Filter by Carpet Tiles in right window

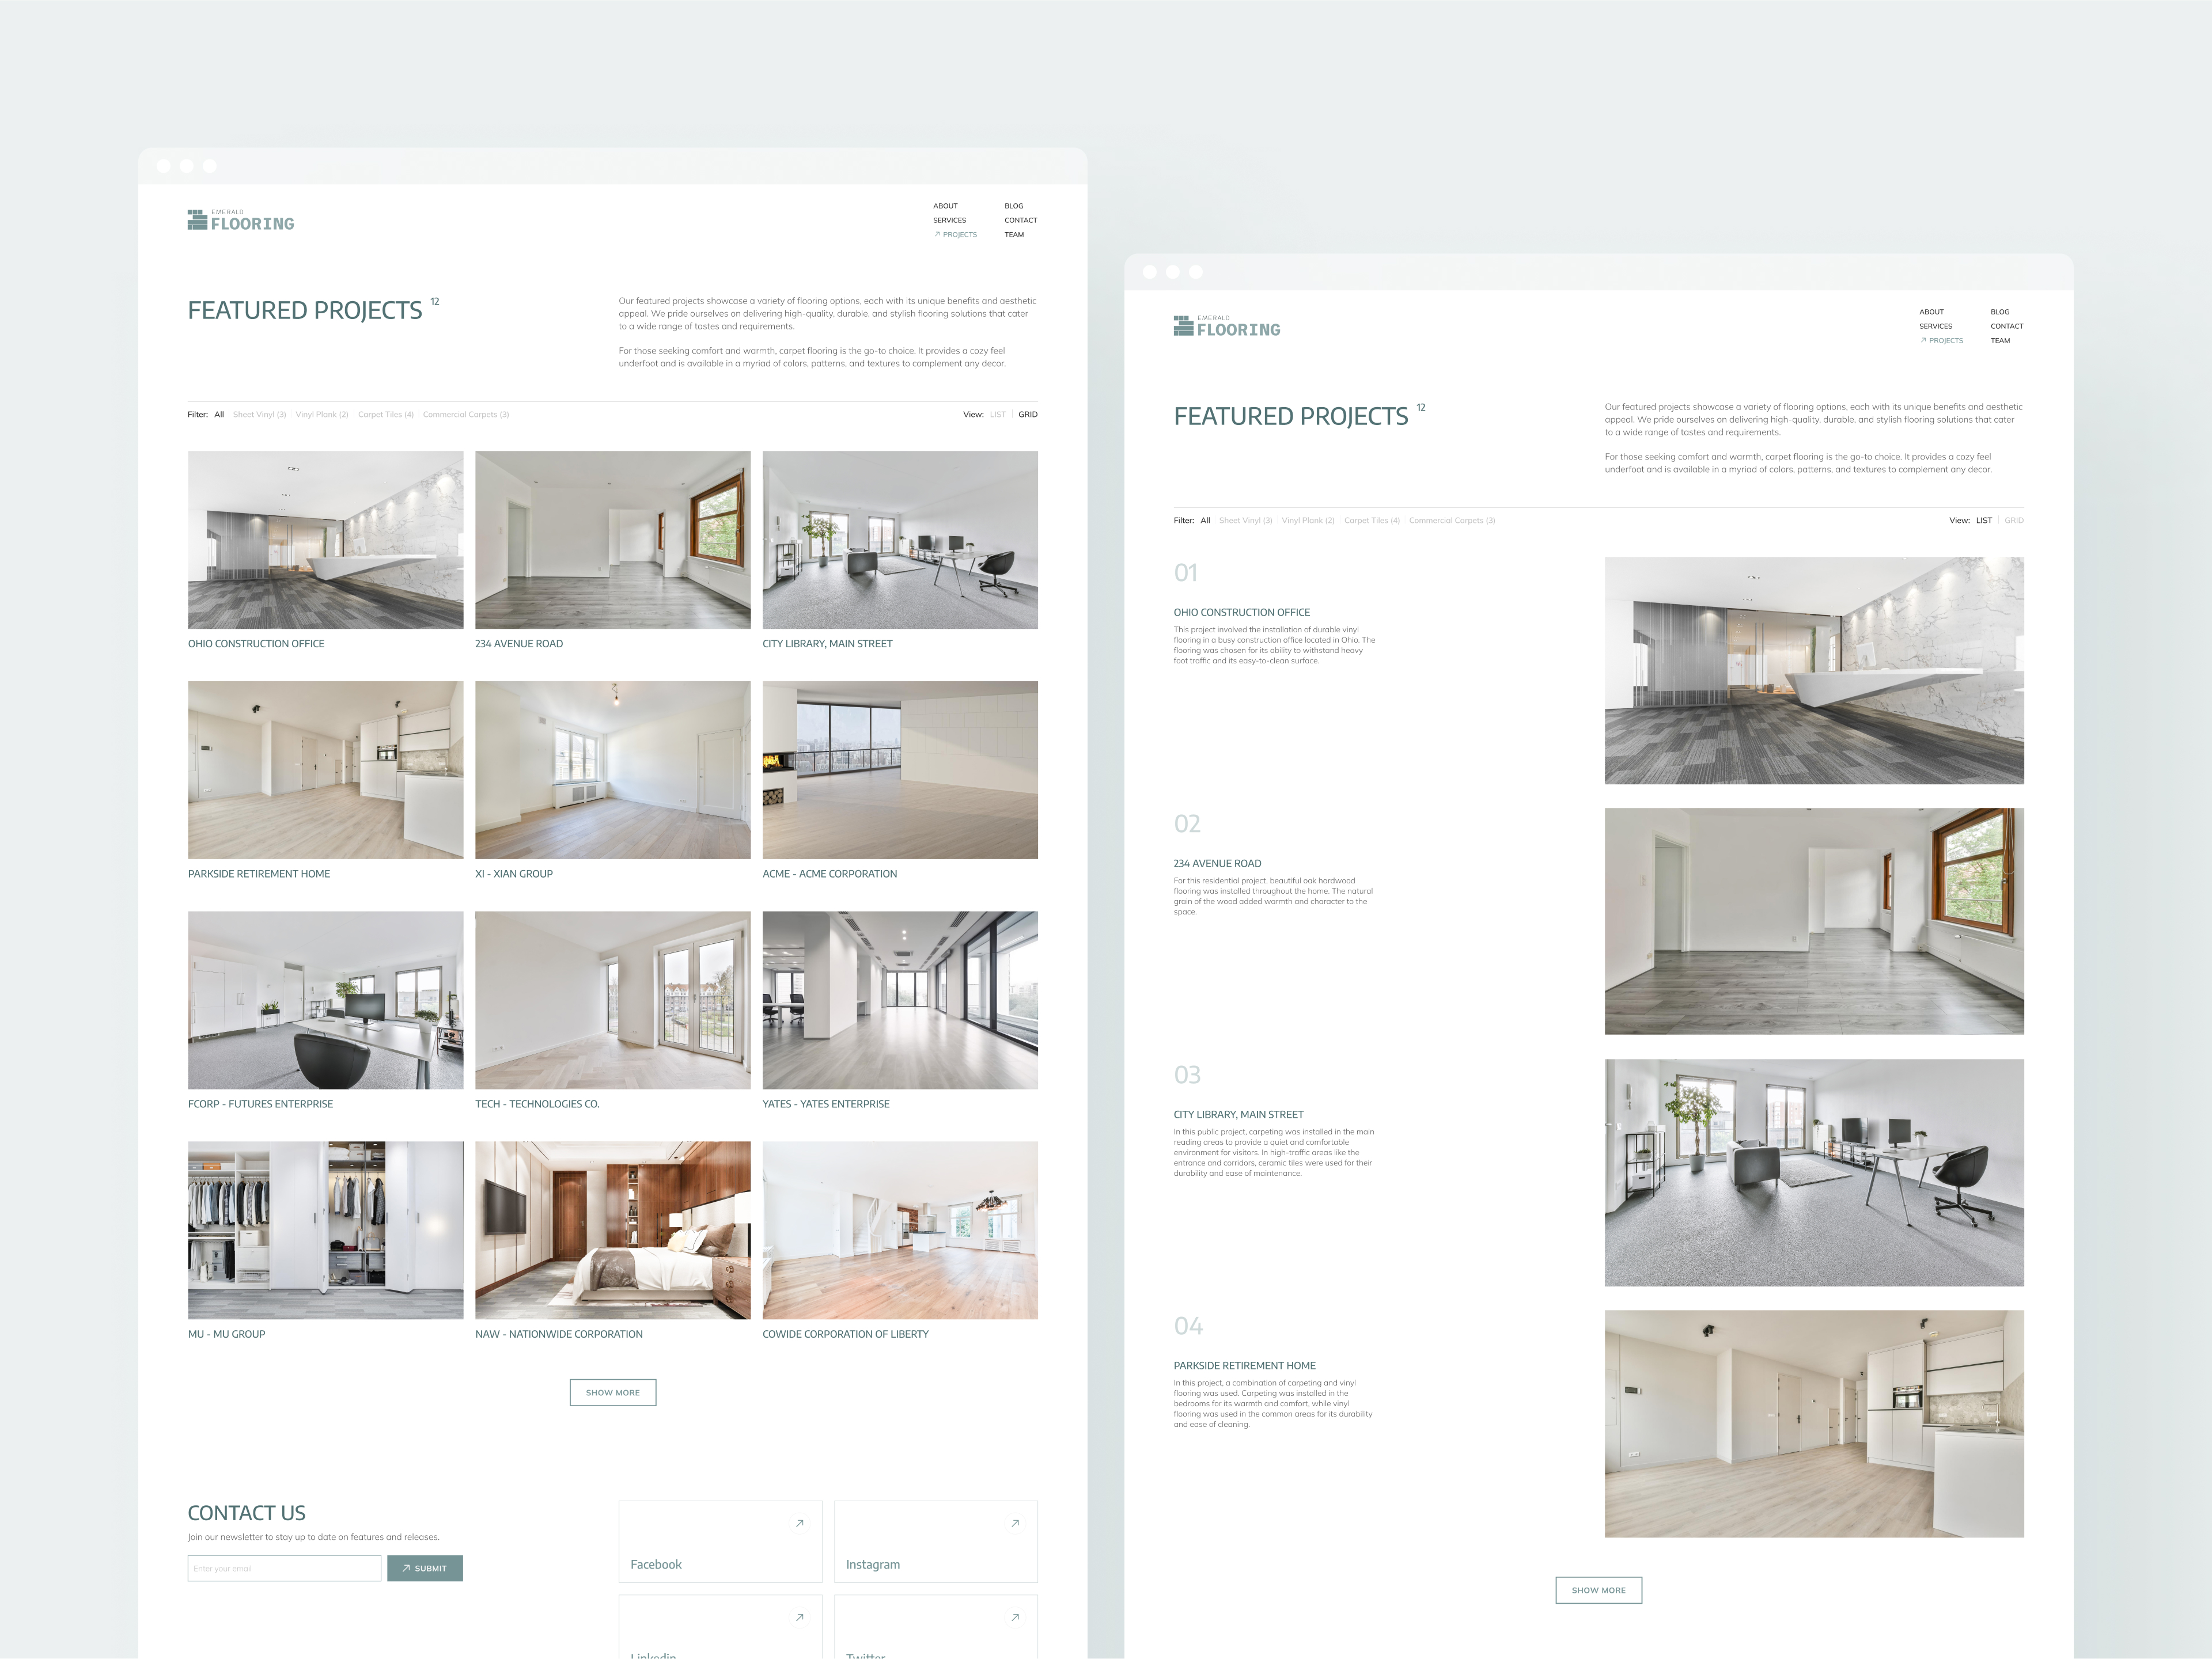click(1371, 519)
